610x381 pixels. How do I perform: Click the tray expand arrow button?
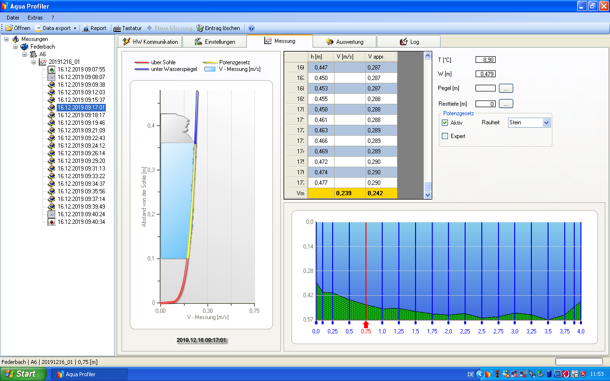pyautogui.click(x=480, y=374)
